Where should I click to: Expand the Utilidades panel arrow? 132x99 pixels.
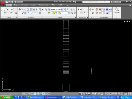pyautogui.click(x=117, y=17)
